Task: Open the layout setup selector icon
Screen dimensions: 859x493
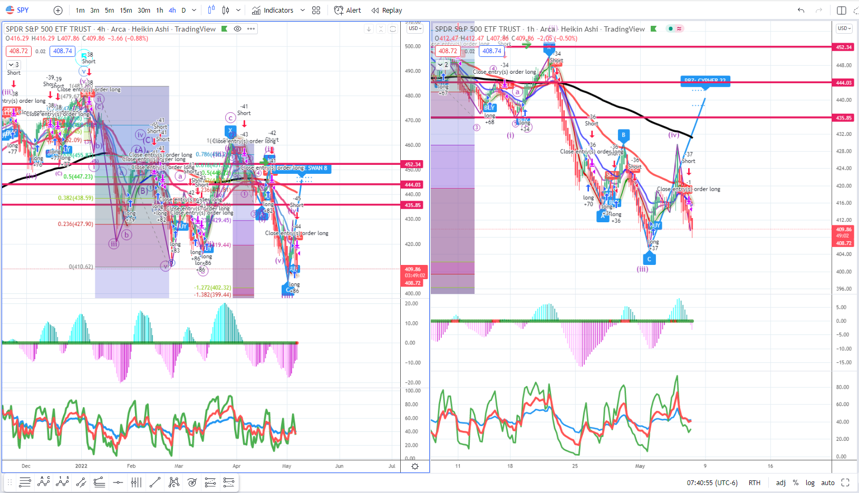Action: tap(842, 11)
